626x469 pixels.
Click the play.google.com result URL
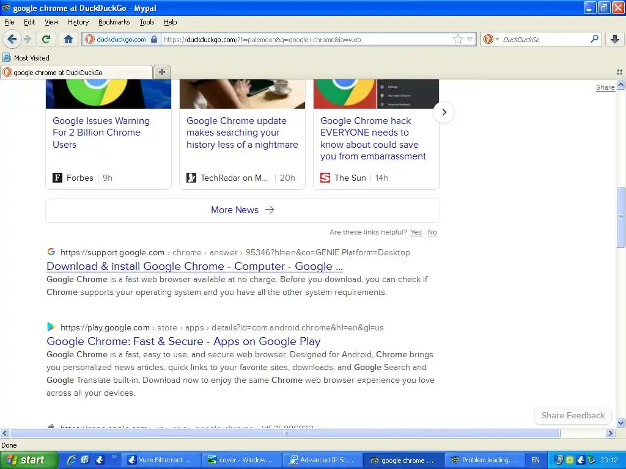pos(221,327)
